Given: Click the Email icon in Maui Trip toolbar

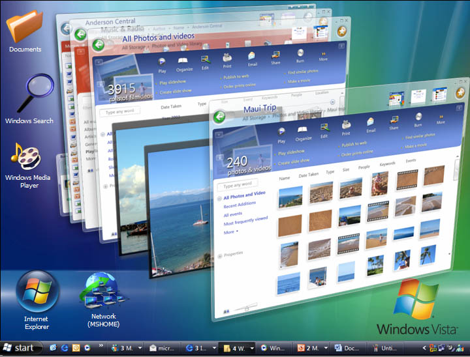Looking at the screenshot, I should [x=370, y=121].
